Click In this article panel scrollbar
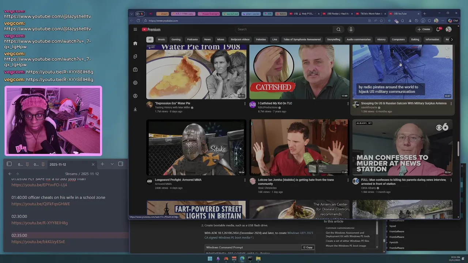 [x=377, y=228]
